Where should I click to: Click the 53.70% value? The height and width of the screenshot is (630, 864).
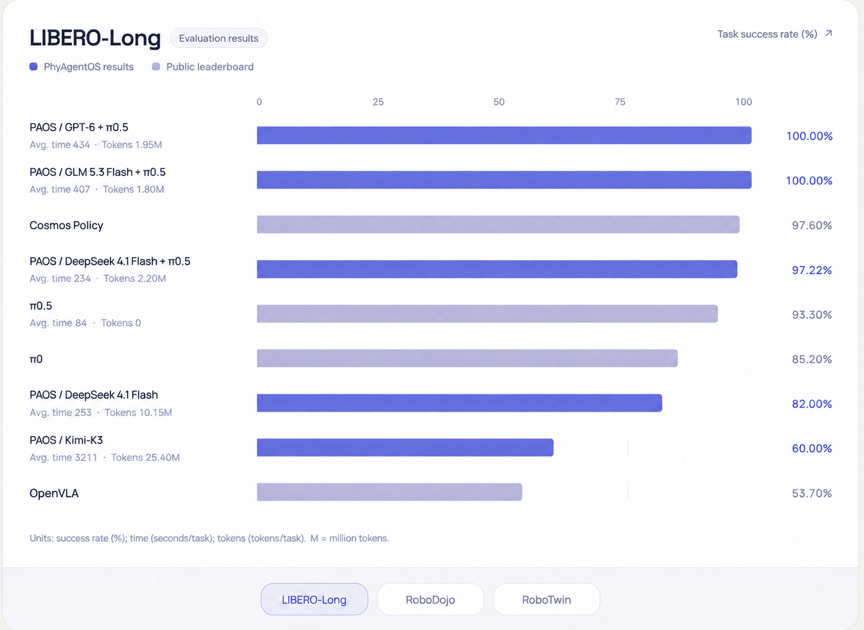point(812,493)
